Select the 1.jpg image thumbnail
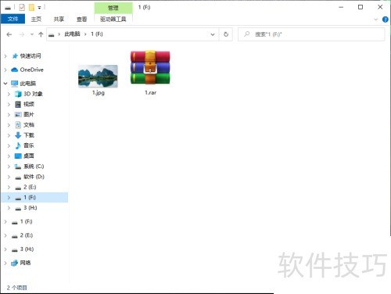 (x=98, y=80)
